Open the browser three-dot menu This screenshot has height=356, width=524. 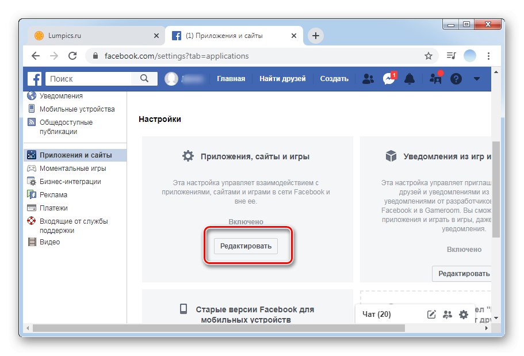point(488,56)
